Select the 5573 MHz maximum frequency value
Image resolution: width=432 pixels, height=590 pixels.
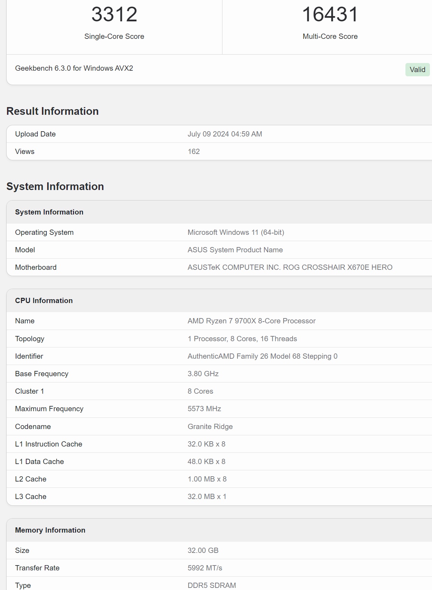[204, 409]
